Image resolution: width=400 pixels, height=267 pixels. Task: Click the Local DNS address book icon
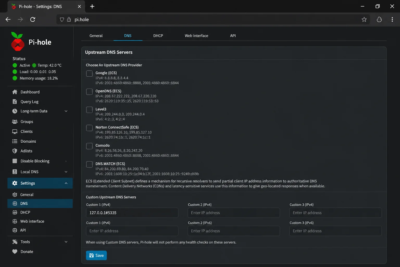pyautogui.click(x=15, y=172)
